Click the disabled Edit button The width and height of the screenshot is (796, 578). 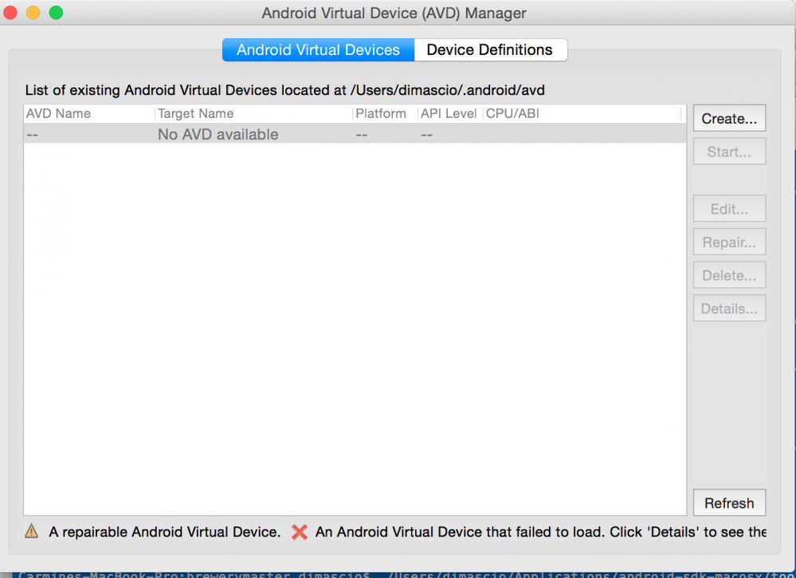pyautogui.click(x=728, y=208)
